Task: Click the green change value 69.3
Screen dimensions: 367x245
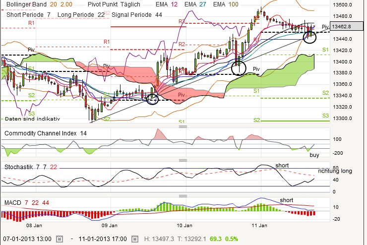Action: (215, 239)
